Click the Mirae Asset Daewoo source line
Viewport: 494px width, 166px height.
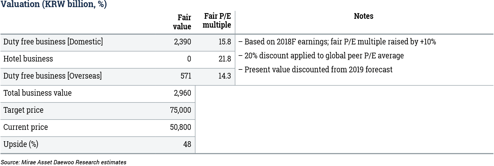pyautogui.click(x=64, y=162)
